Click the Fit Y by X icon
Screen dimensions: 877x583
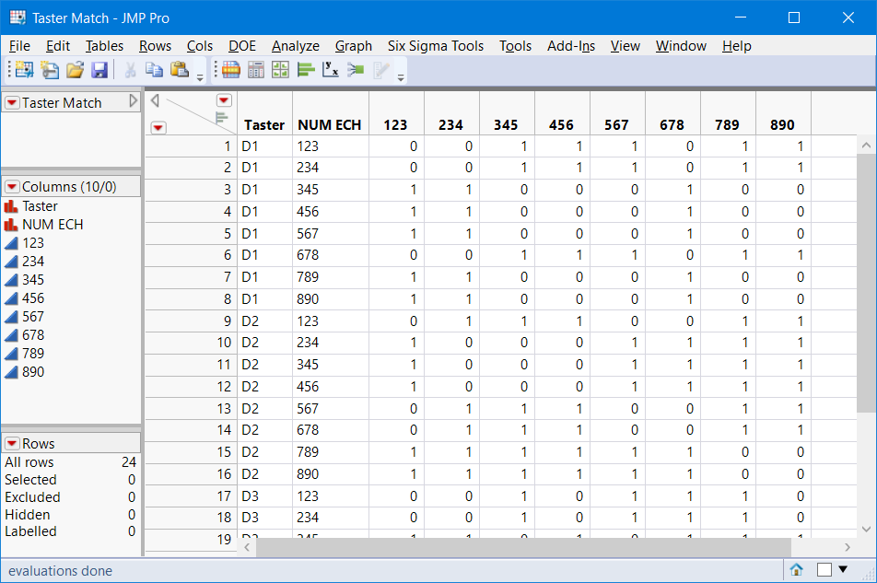[331, 70]
